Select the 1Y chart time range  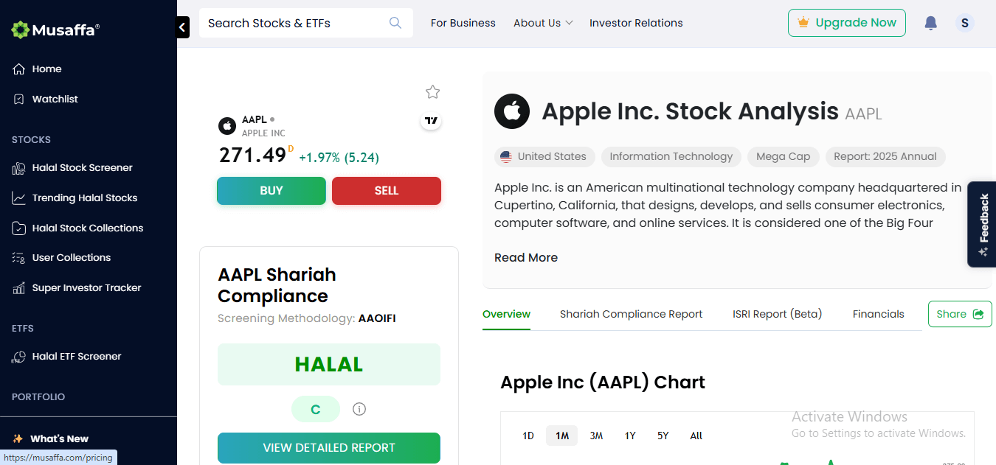coord(630,436)
